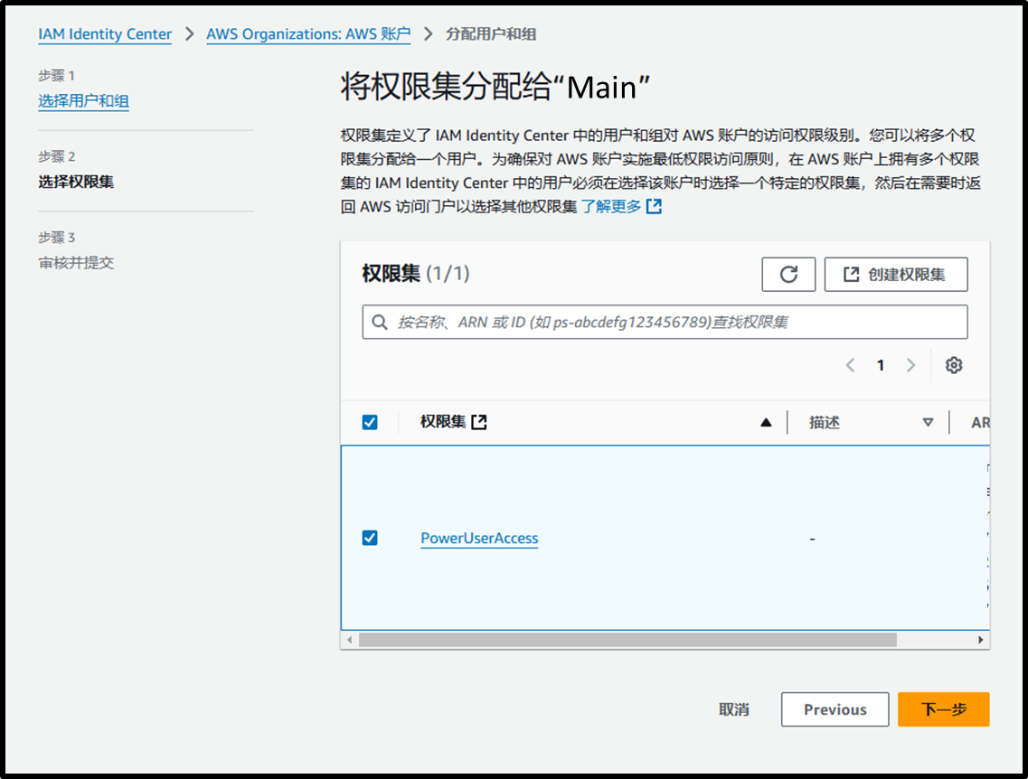Click the right arrow of the horizontal scrollbar
The width and height of the screenshot is (1028, 779).
981,640
